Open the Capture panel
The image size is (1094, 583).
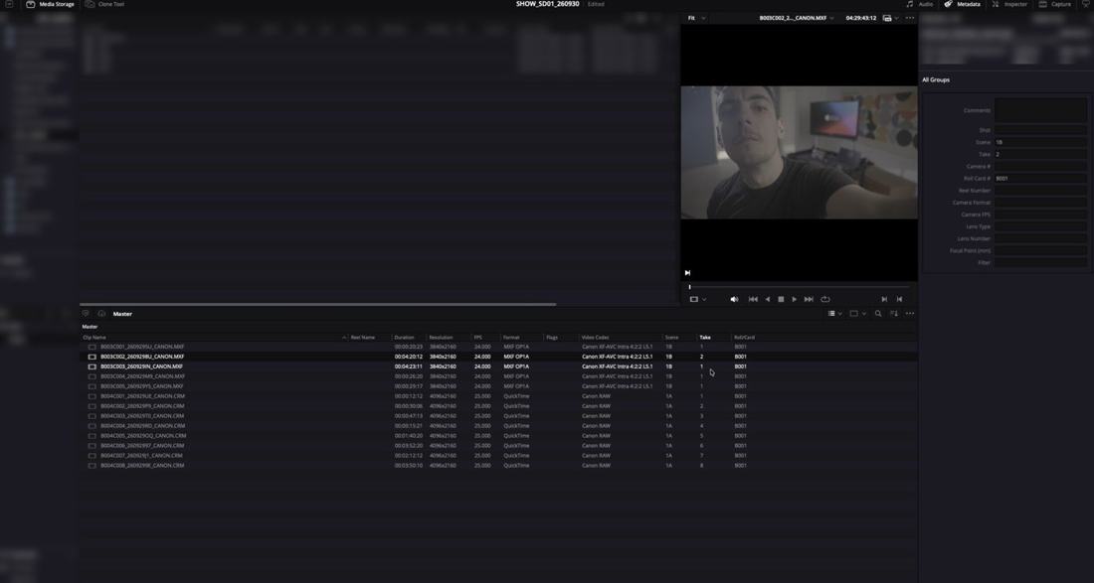[1055, 4]
